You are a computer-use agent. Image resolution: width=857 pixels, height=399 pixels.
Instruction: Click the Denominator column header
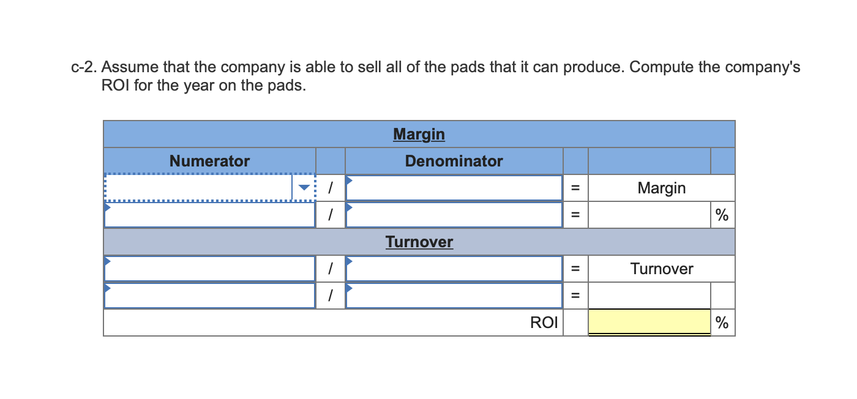point(454,160)
